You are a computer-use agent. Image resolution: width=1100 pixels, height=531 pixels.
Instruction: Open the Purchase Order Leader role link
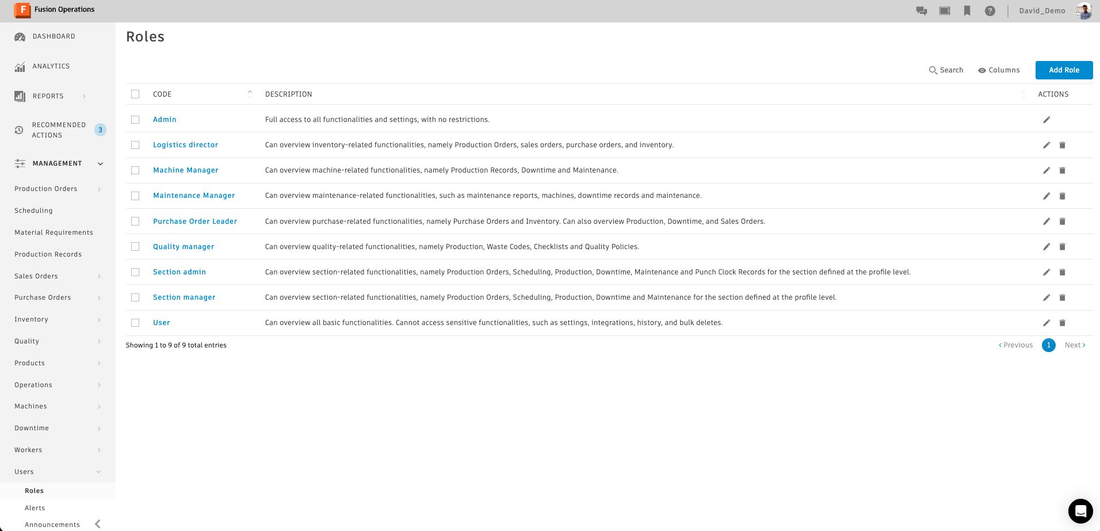pyautogui.click(x=194, y=221)
